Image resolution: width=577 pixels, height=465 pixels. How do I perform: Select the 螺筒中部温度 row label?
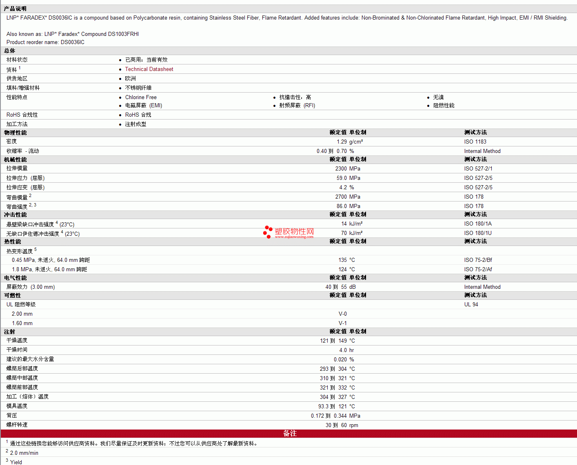tap(22, 378)
